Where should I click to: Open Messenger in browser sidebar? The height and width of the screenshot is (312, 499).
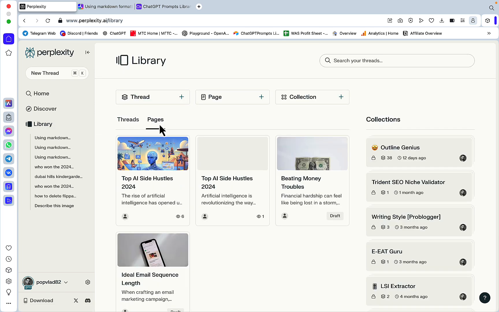(9, 131)
